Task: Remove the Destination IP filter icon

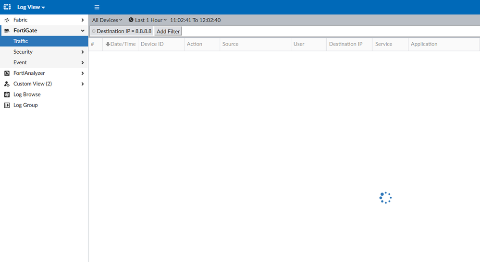Action: [x=94, y=31]
